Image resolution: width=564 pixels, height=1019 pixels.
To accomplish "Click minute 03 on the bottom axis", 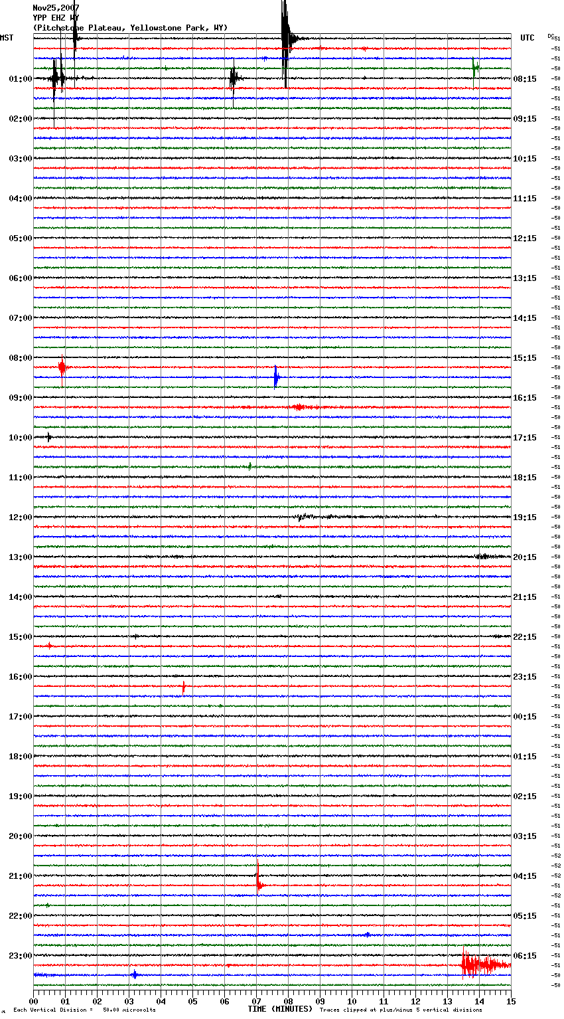I will [129, 1001].
